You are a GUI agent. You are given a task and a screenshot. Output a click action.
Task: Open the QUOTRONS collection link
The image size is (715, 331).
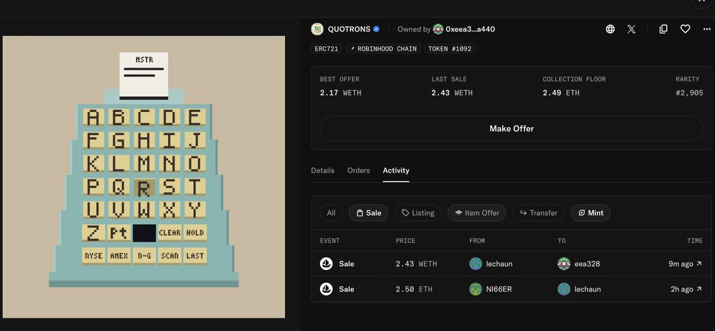tap(349, 29)
